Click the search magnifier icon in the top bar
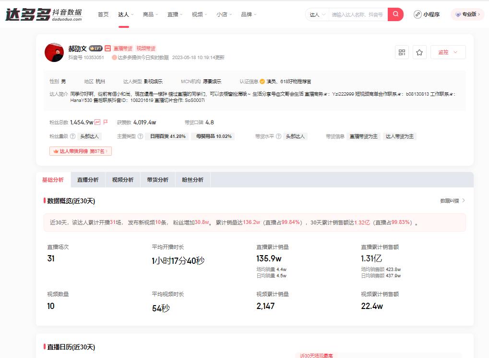Screen dimensions: 489x358 tap(395, 14)
